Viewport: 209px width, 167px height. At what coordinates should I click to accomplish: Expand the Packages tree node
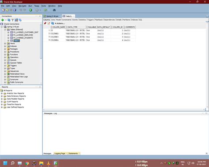(5, 49)
